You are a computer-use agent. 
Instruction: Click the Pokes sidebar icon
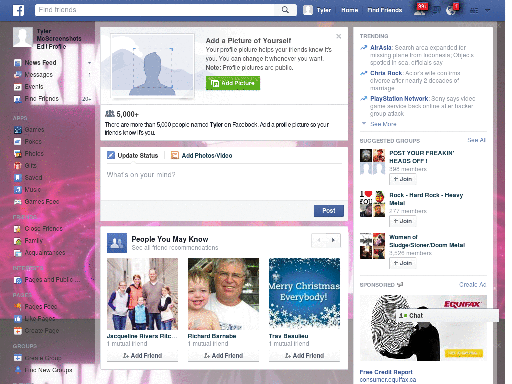(18, 142)
